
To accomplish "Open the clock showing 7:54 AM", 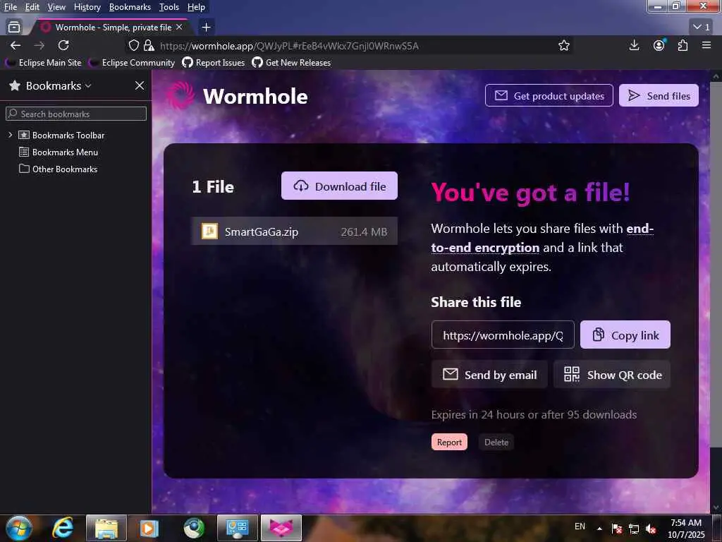I will pos(685,528).
